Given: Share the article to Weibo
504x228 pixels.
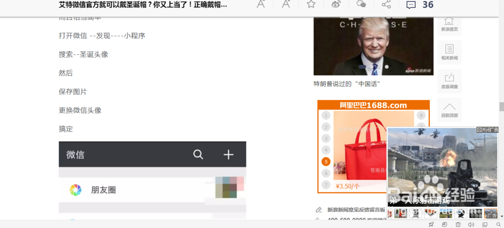Looking at the screenshot, I should coord(336,4).
